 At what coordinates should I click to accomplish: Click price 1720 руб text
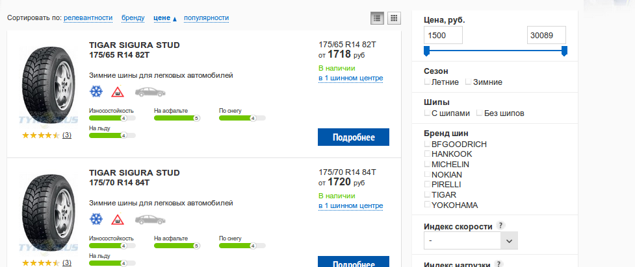343,183
